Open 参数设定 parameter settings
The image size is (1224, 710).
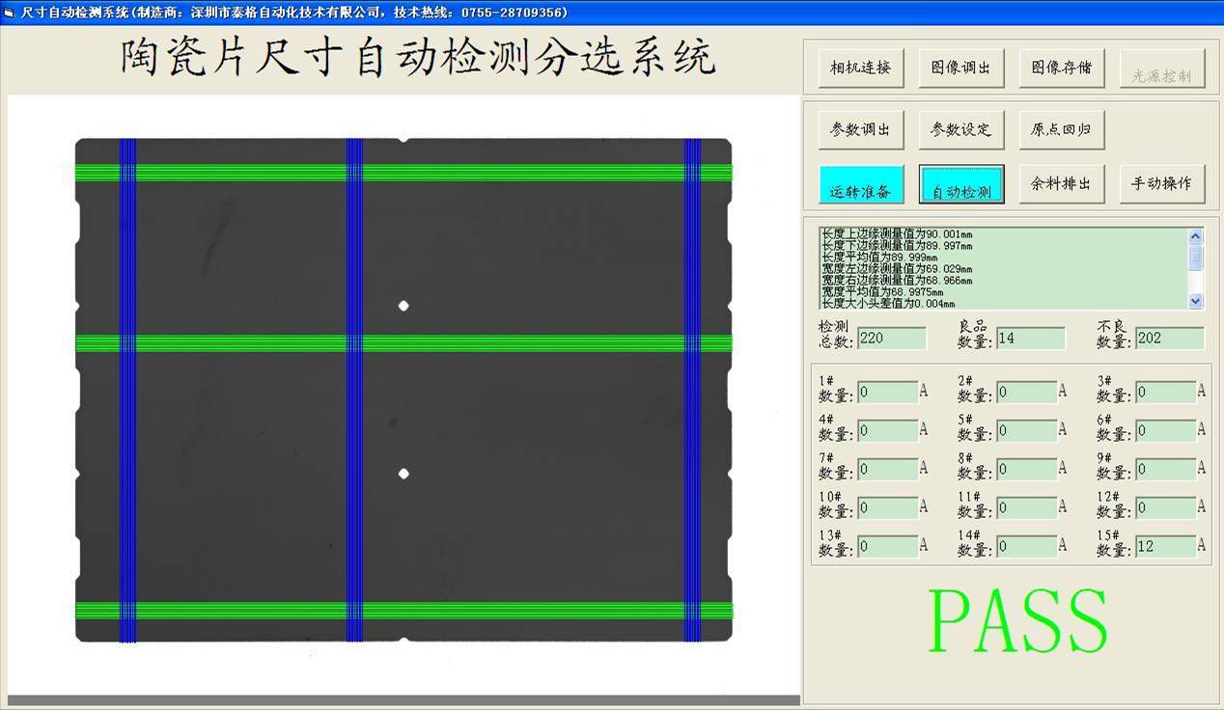coord(960,129)
